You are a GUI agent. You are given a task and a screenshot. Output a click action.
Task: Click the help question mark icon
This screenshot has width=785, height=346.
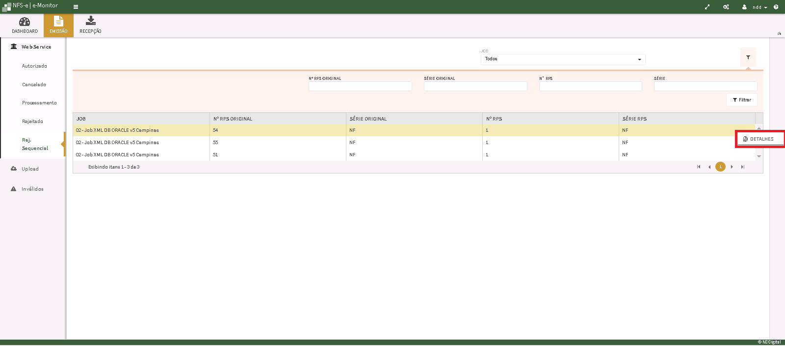coord(776,7)
